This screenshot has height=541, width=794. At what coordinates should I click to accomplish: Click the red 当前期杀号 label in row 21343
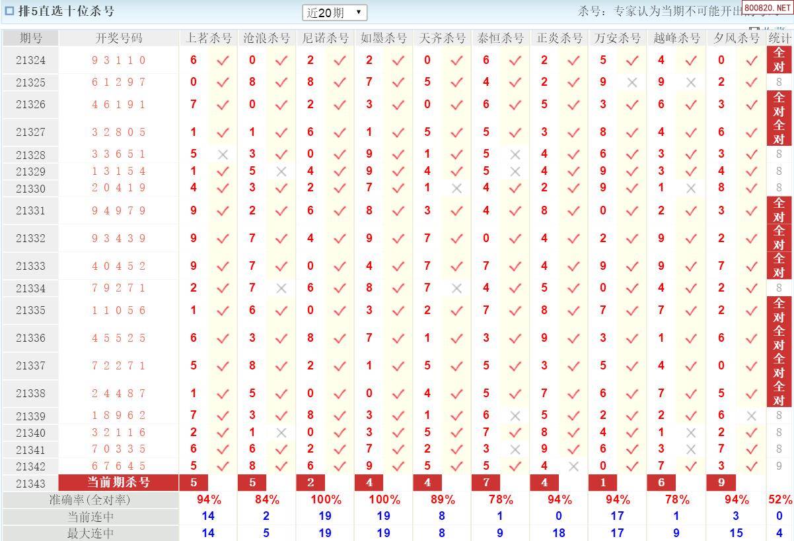pos(119,483)
